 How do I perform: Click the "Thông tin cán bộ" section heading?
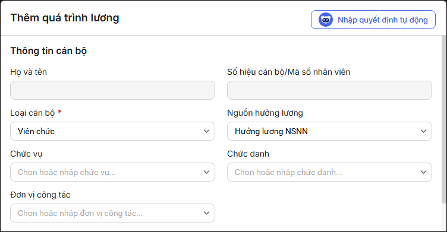point(49,51)
